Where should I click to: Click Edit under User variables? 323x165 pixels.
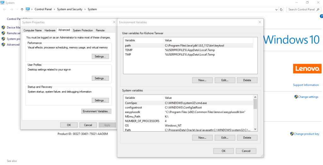225,80
